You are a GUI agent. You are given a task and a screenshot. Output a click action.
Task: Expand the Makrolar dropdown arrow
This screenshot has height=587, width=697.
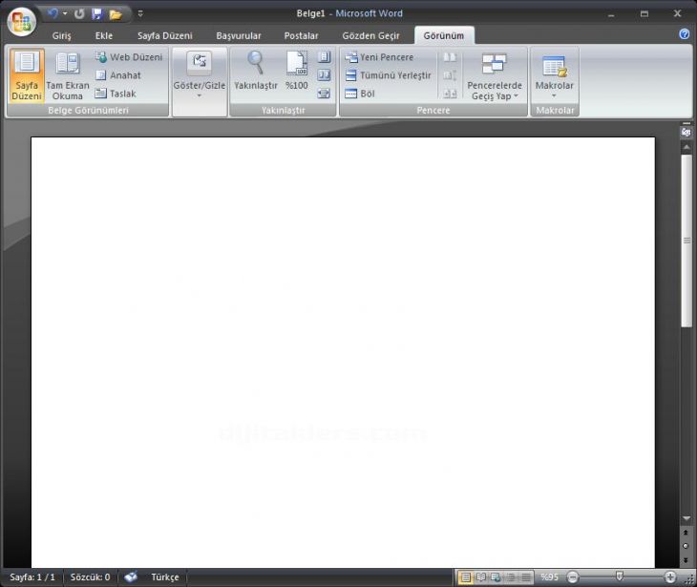pos(554,96)
